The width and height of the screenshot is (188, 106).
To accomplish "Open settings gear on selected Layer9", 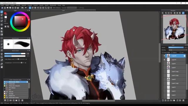I will pos(184,56).
